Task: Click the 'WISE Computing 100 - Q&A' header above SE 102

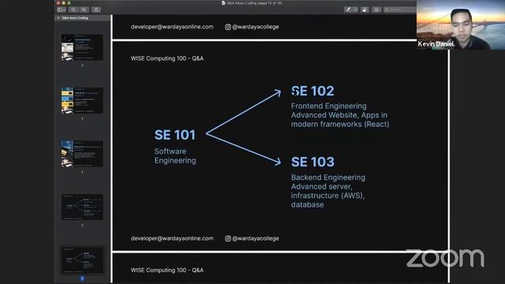Action: [166, 58]
